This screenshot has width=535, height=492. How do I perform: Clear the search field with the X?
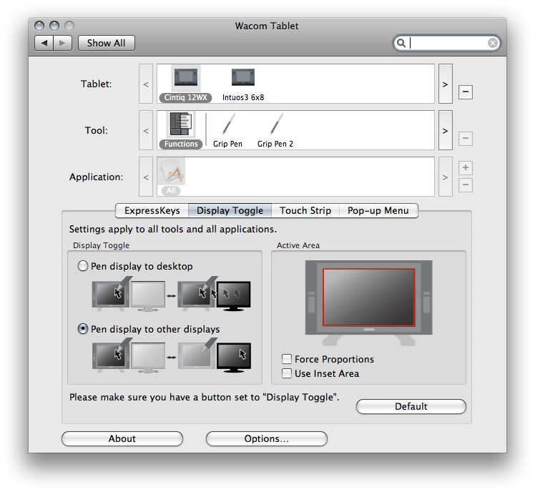coord(492,43)
